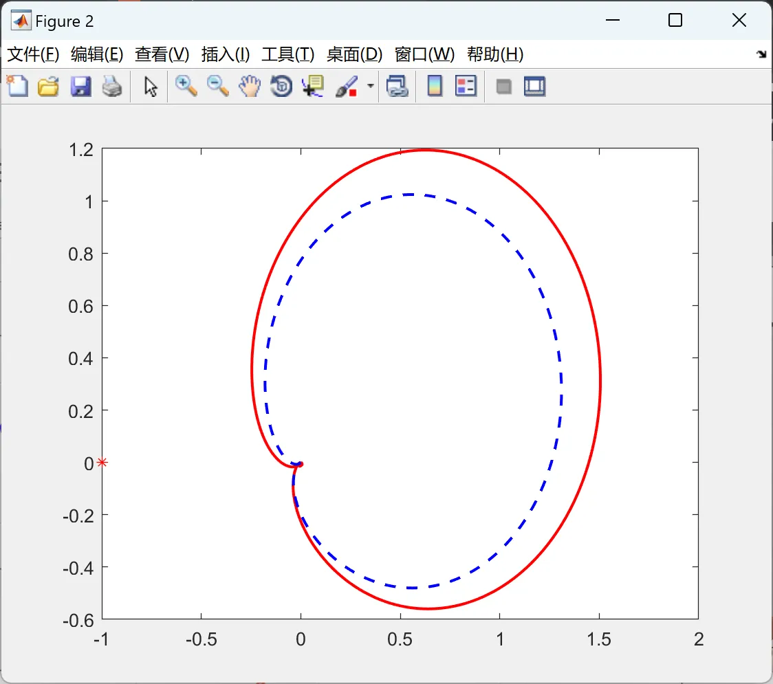Expand the brush color dropdown arrow
This screenshot has width=773, height=684.
pyautogui.click(x=371, y=87)
